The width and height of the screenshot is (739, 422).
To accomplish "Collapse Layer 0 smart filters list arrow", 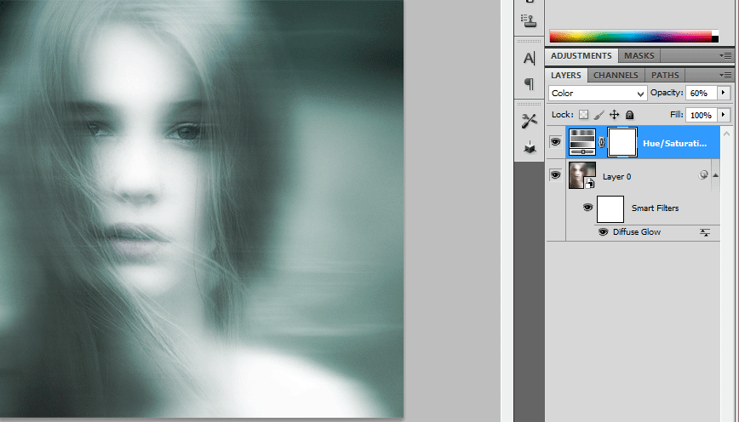I will pyautogui.click(x=715, y=175).
